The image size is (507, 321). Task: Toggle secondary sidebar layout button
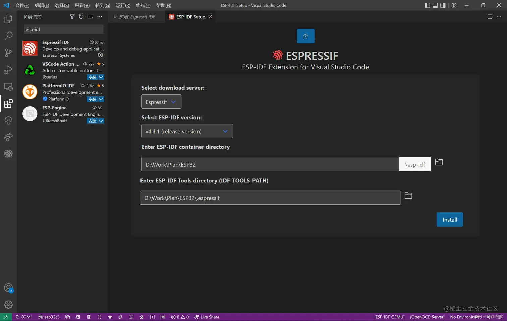443,5
